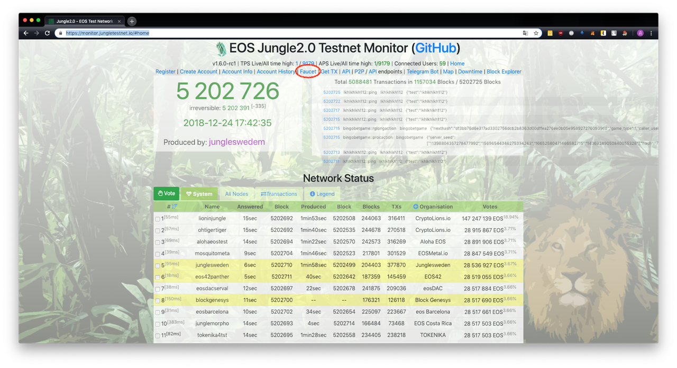Open block 5202717 transaction link
677x368 pixels.
(x=332, y=110)
